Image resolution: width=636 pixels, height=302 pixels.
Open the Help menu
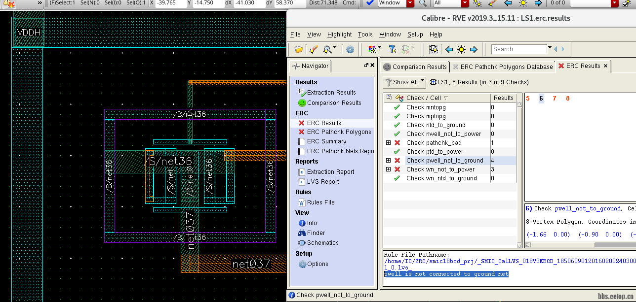tap(436, 34)
